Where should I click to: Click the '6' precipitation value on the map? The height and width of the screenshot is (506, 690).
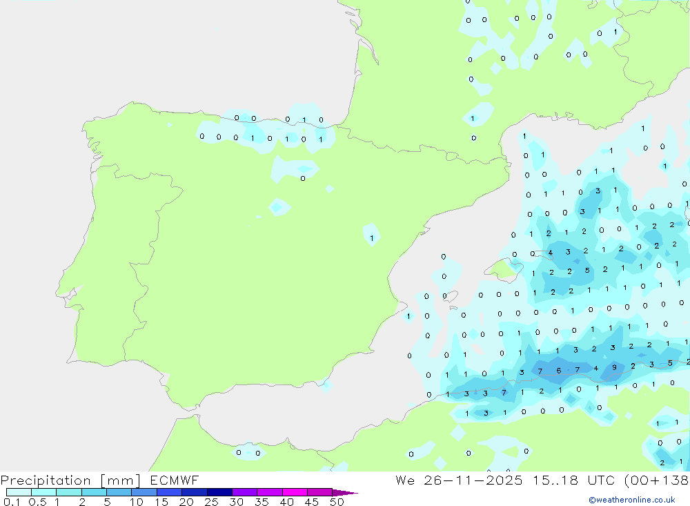[558, 371]
